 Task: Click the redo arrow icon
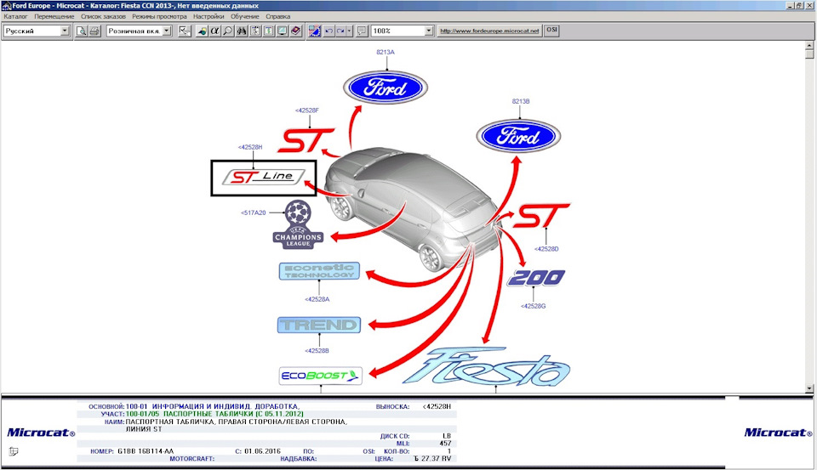point(340,31)
